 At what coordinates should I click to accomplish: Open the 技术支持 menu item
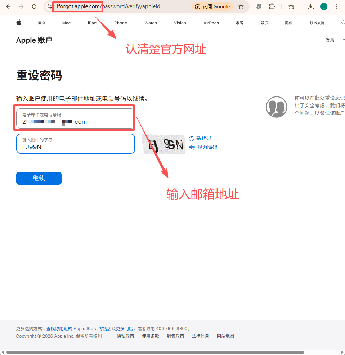(x=317, y=23)
